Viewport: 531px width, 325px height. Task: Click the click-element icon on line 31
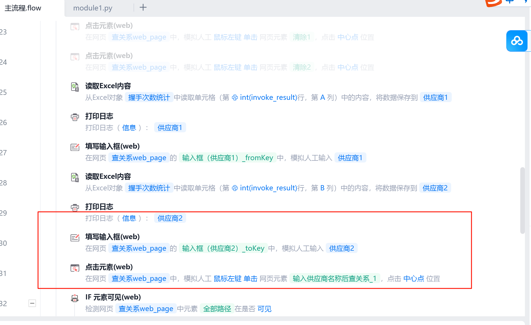pyautogui.click(x=75, y=268)
